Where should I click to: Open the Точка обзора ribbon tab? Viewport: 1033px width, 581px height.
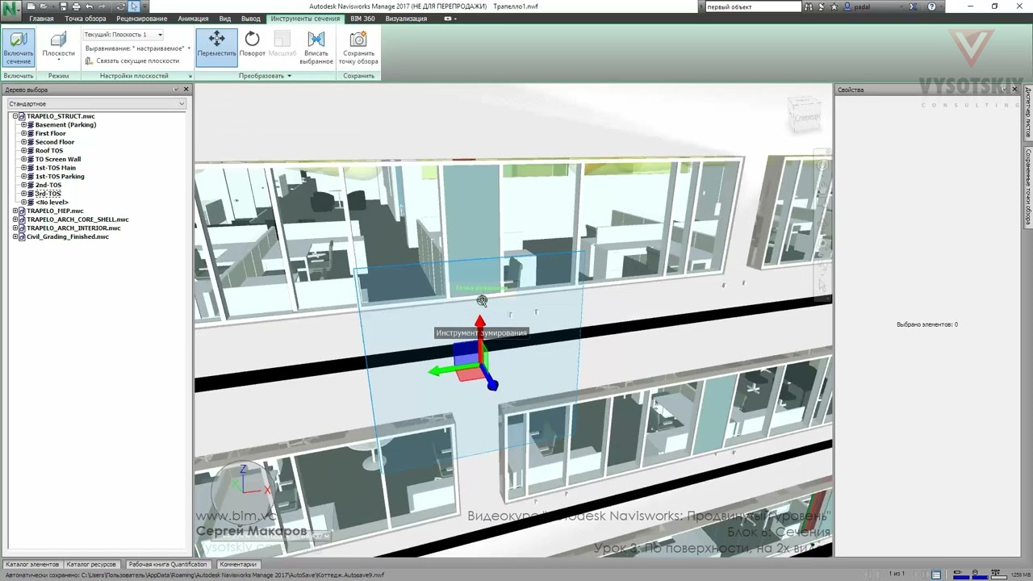pos(86,19)
